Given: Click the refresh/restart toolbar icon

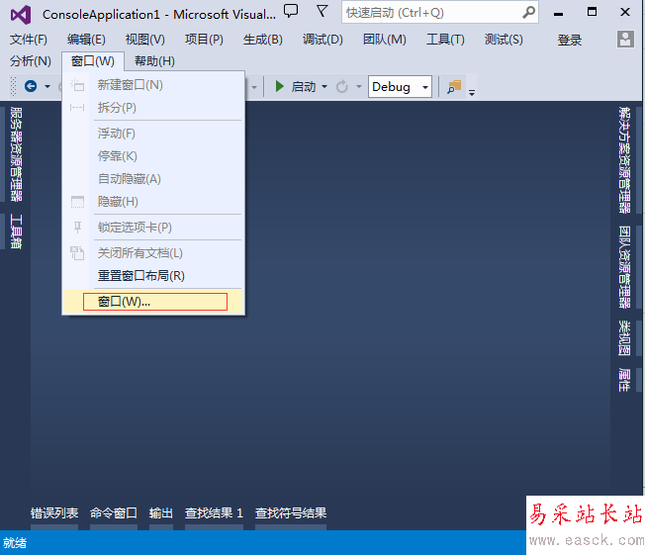Looking at the screenshot, I should click(x=342, y=87).
